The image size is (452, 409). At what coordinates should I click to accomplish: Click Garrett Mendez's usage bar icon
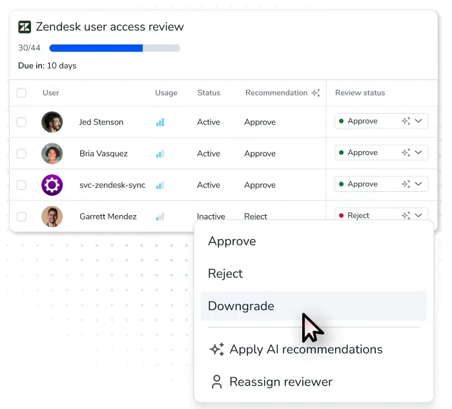tap(160, 216)
